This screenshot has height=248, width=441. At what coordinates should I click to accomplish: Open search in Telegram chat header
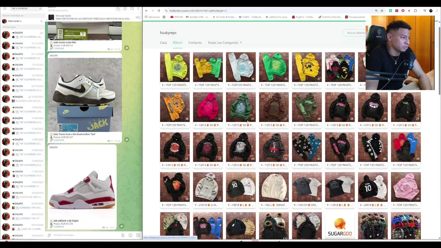[118, 9]
